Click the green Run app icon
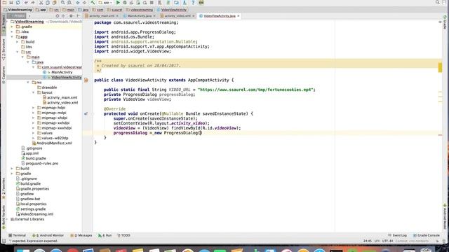449x252 pixels. coord(118,3)
